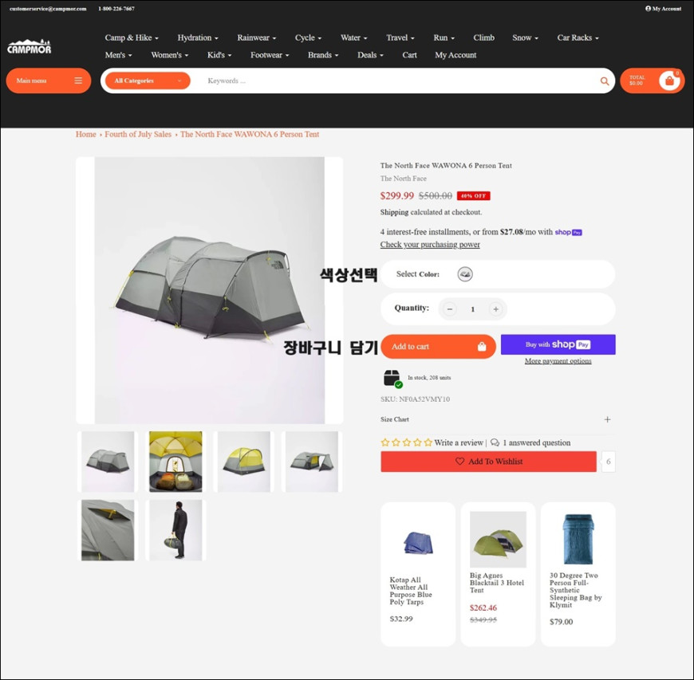
Task: Click the 1 answered question link
Action: pos(536,442)
